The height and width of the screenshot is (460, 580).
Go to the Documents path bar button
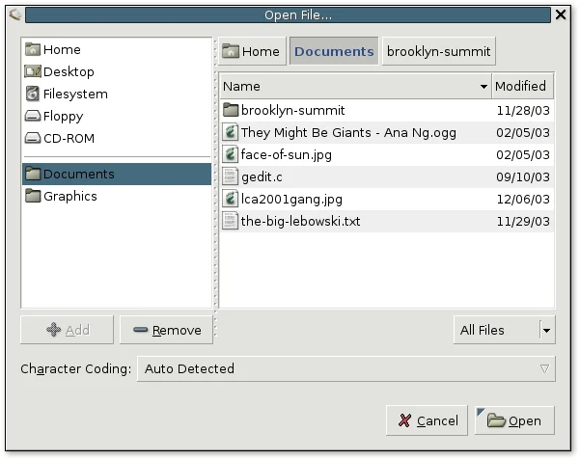coord(334,51)
